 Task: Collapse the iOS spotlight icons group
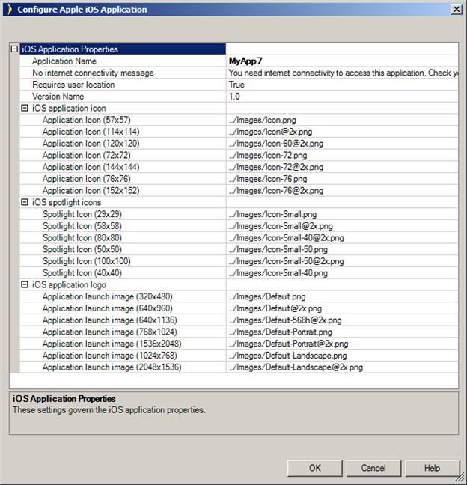[25, 203]
